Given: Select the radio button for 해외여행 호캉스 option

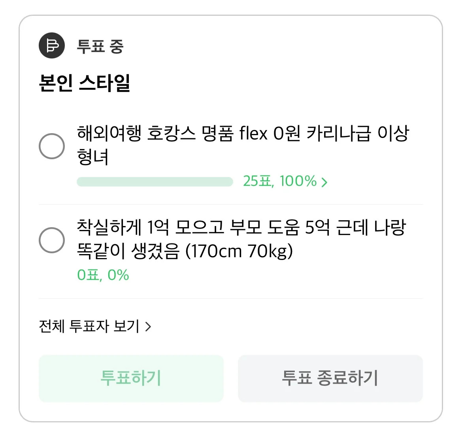Looking at the screenshot, I should click(x=52, y=146).
